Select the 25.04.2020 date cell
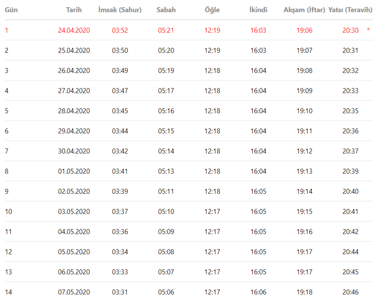The height and width of the screenshot is (299, 373). (x=74, y=51)
